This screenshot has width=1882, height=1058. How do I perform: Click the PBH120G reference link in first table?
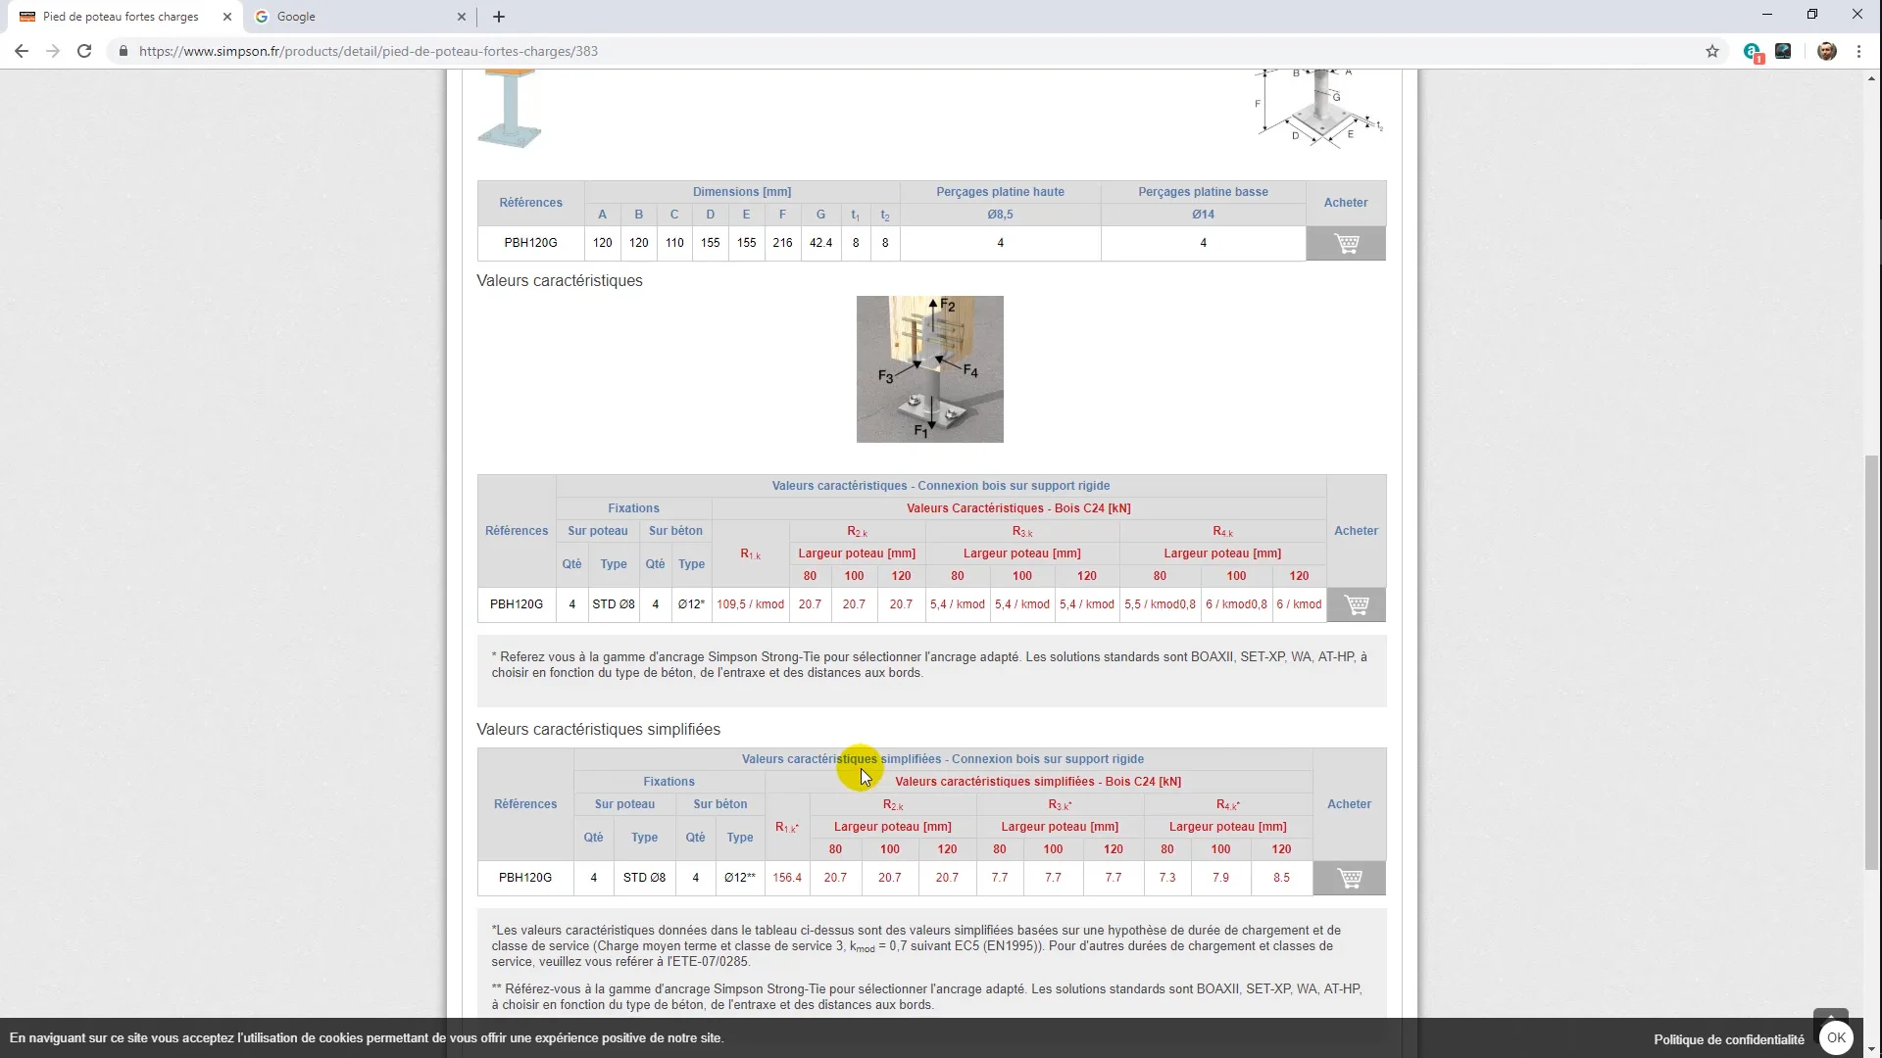[x=530, y=243]
